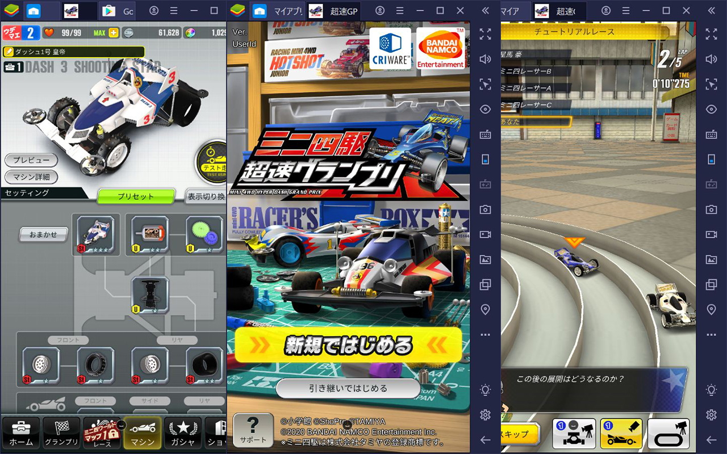Viewport: 727px width, 454px height.
Task: Toggle lightbulb eco mode in right window sidebar
Action: coord(711,390)
